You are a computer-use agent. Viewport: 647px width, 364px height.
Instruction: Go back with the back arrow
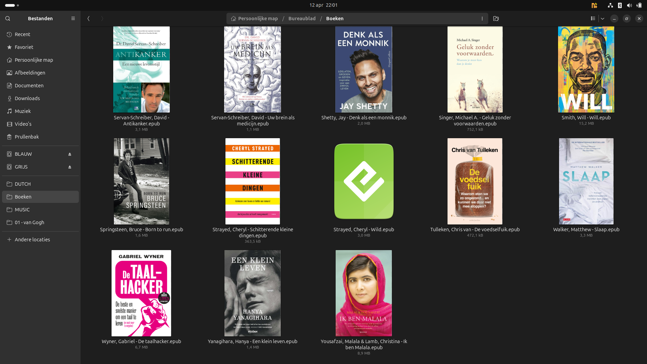click(x=89, y=19)
